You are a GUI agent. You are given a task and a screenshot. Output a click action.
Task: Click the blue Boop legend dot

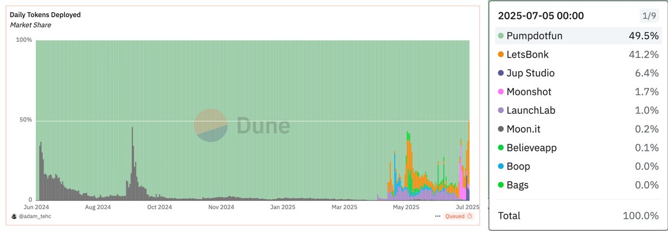(x=501, y=166)
